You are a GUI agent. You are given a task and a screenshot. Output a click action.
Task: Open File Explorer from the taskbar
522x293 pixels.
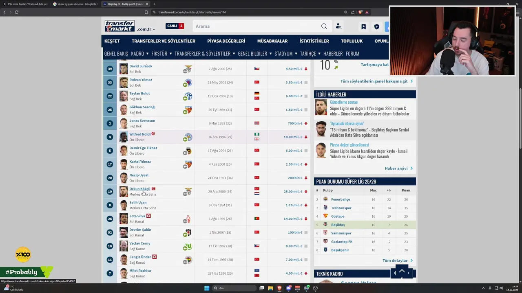coord(271,288)
